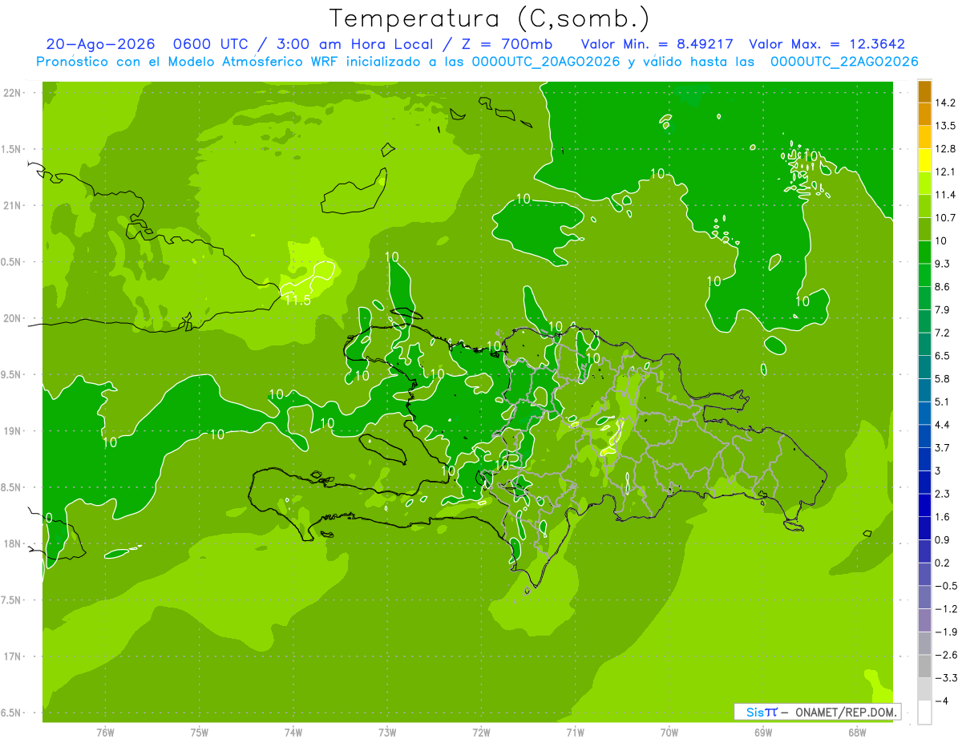Click gray legend swatch between -2.6 and -3.3
The image size is (962, 743).
(924, 666)
